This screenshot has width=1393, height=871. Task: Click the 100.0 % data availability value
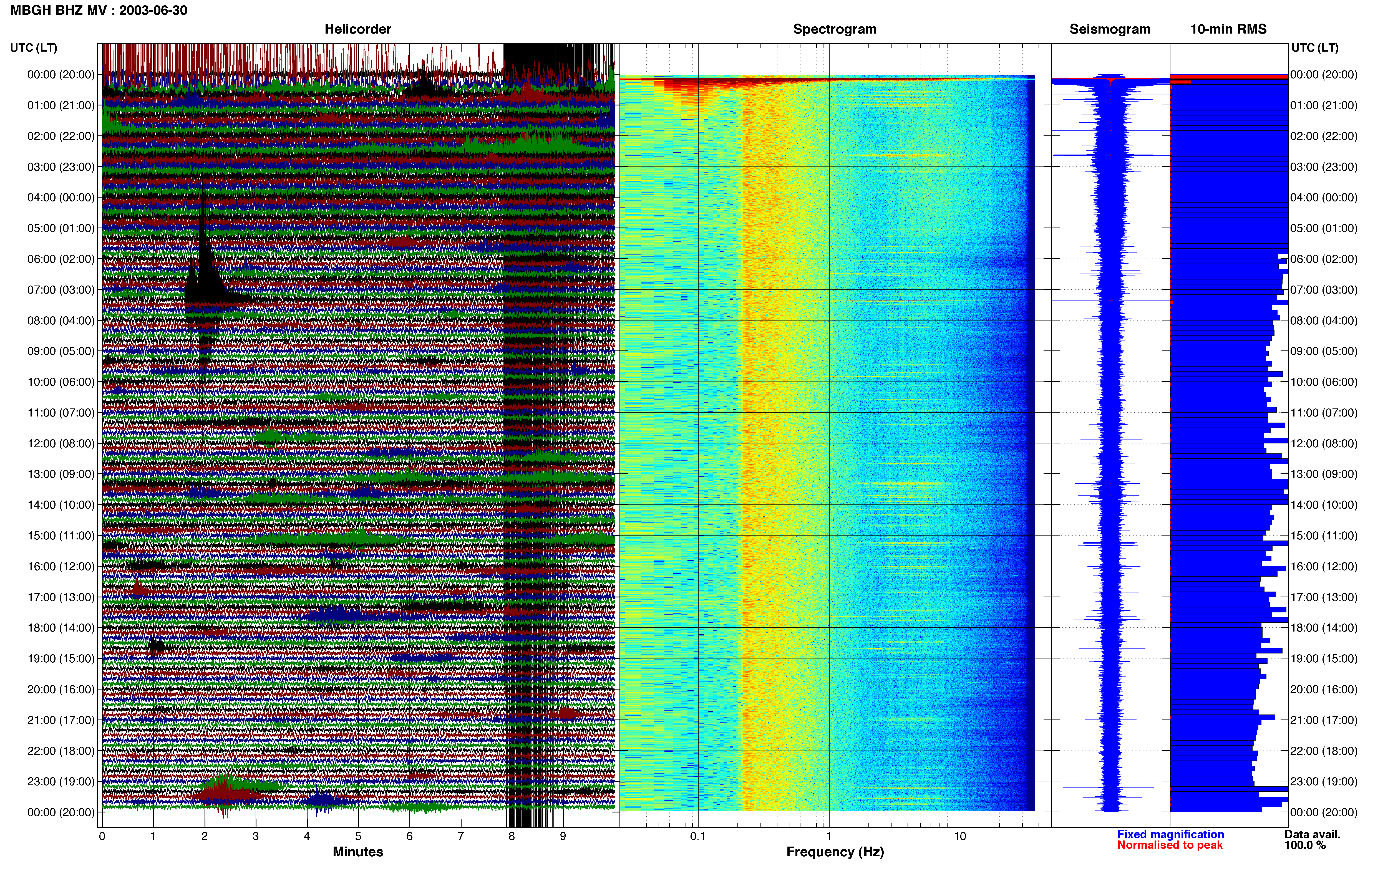pos(1305,845)
